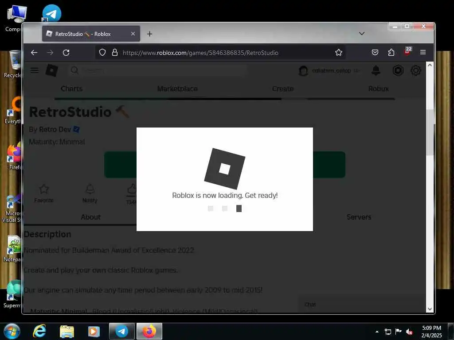454x340 pixels.
Task: Show hidden system tray icons
Action: click(377, 332)
